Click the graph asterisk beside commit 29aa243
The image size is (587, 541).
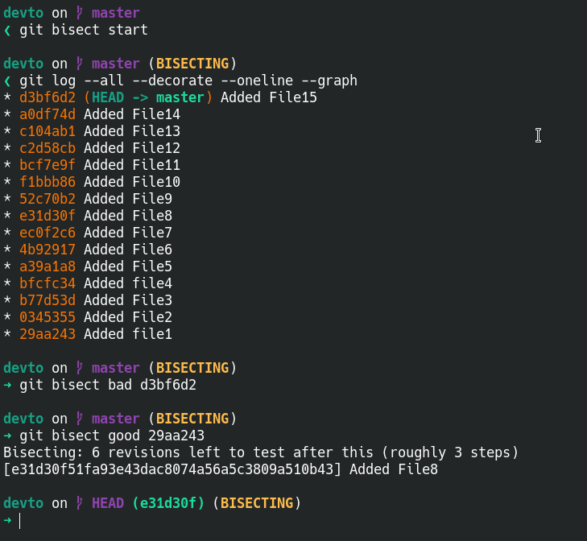(7, 334)
